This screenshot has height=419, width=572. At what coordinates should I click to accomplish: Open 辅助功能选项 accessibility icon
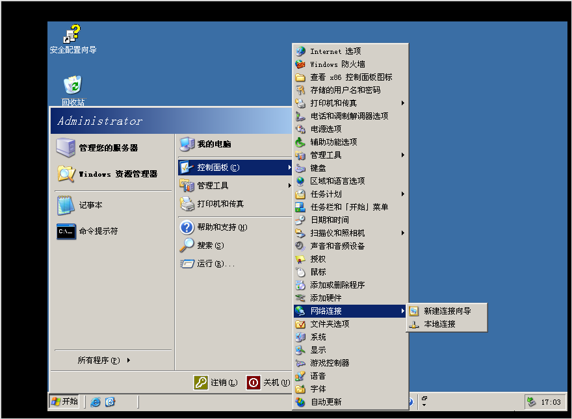(300, 142)
